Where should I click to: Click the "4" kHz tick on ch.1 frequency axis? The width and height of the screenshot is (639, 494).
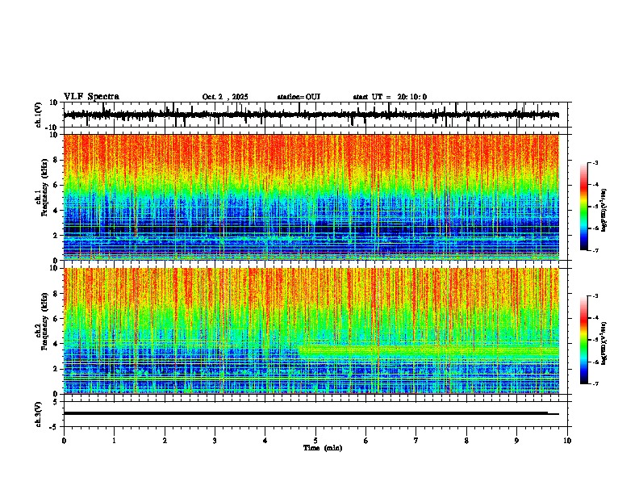coord(56,211)
